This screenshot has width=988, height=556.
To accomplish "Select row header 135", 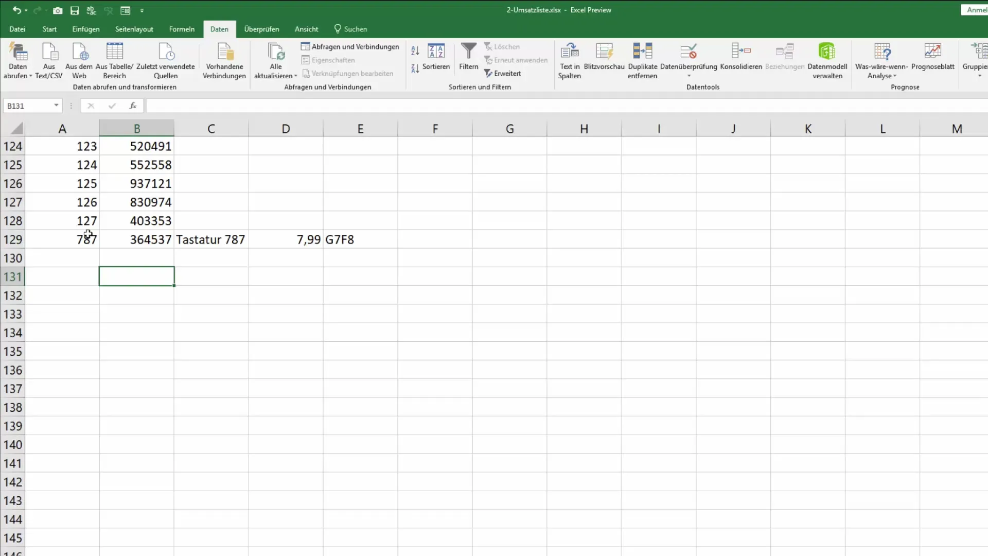I will 12,352.
